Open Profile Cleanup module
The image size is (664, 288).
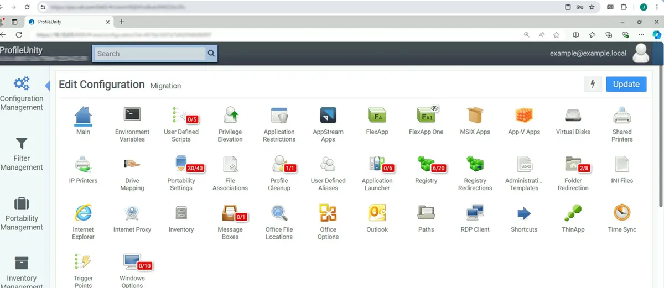coord(279,173)
